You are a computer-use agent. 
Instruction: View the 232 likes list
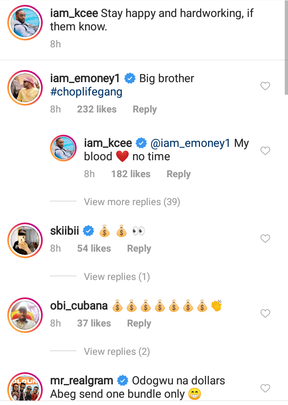click(x=97, y=109)
